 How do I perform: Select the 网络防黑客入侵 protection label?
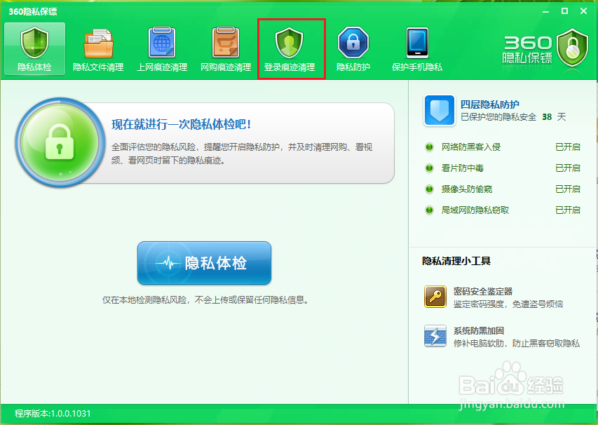[x=471, y=147]
